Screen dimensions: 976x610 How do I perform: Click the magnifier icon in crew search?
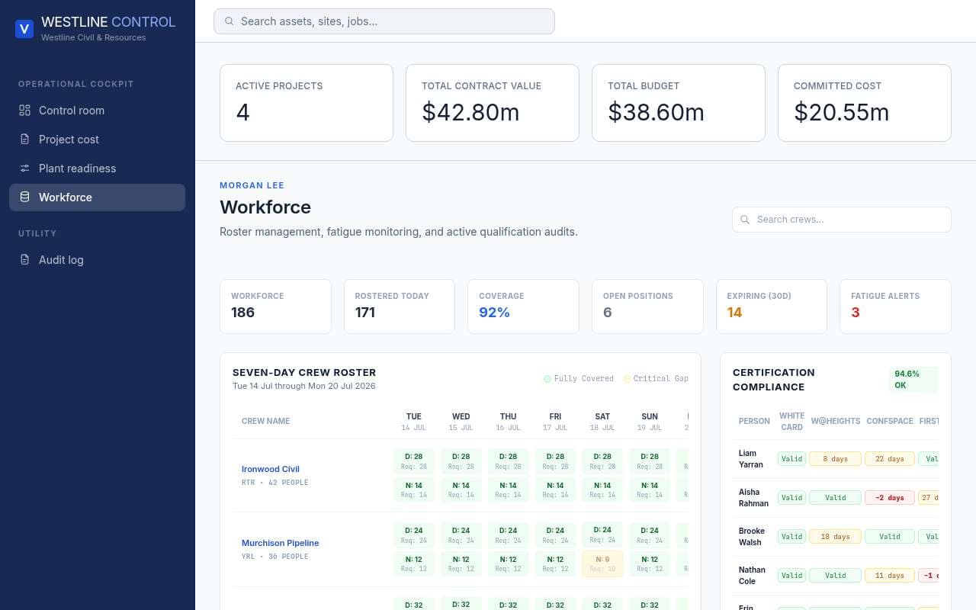coord(746,220)
